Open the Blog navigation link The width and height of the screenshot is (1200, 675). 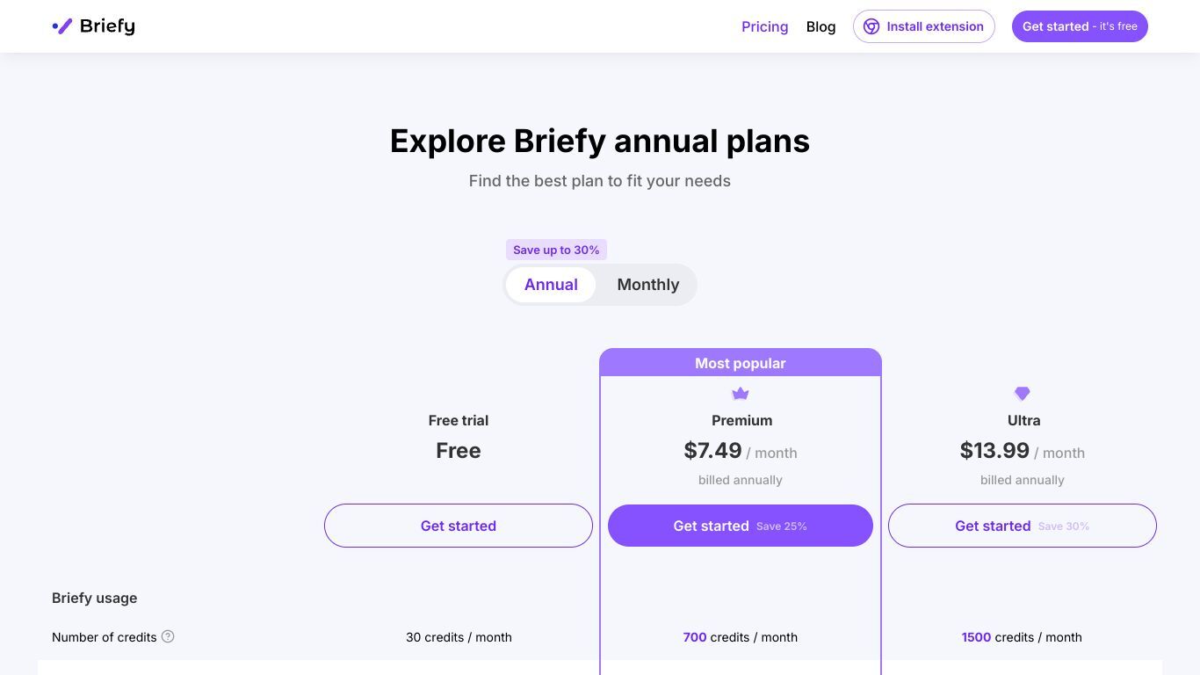tap(820, 26)
